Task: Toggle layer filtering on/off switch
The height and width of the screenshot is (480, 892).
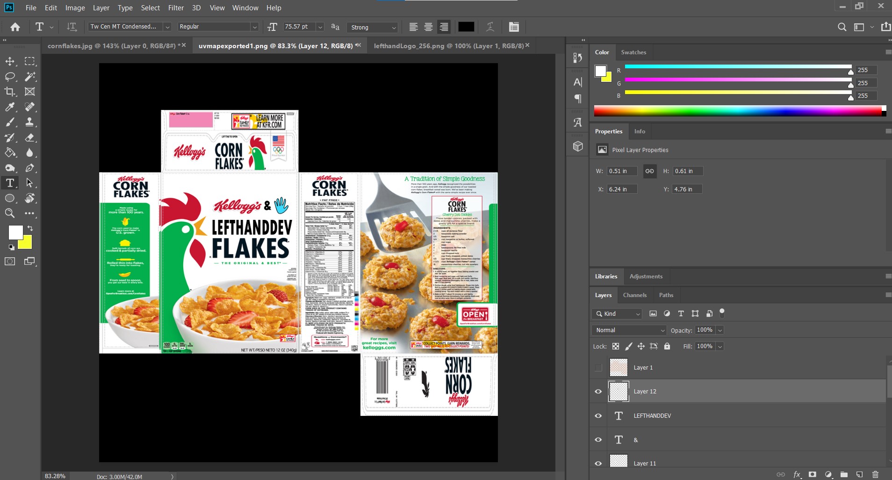Action: (722, 313)
